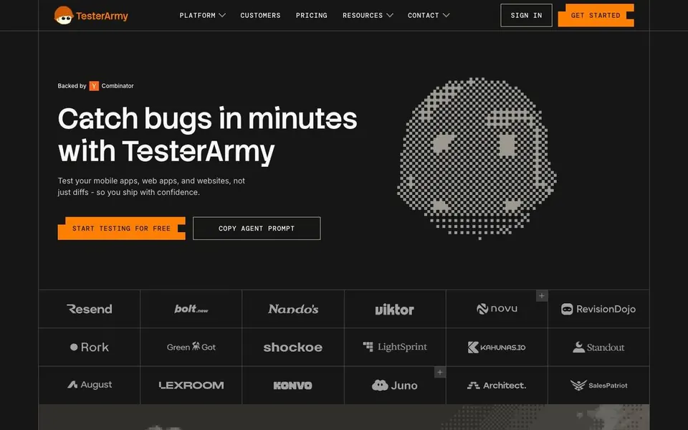Image resolution: width=688 pixels, height=430 pixels.
Task: Click the Juno customer logo
Action: click(394, 386)
